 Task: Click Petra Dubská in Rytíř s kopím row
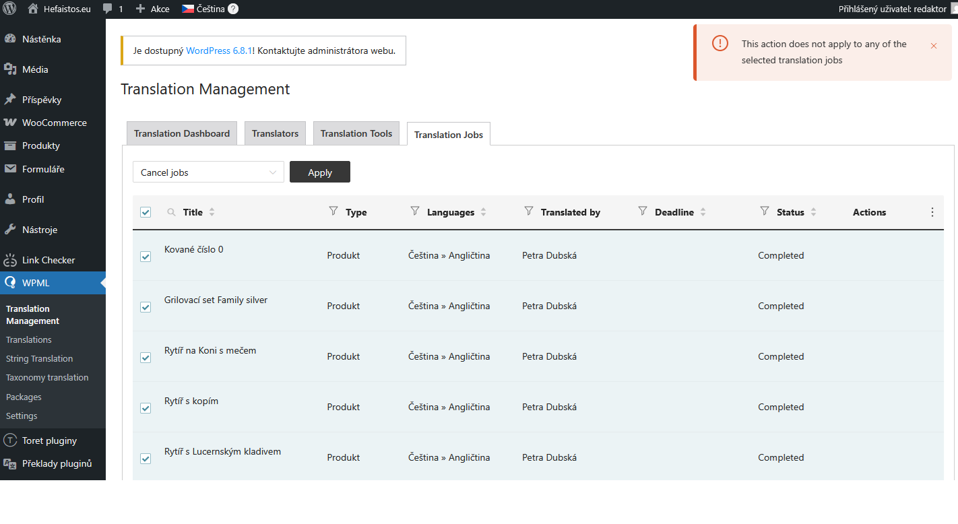coord(549,407)
